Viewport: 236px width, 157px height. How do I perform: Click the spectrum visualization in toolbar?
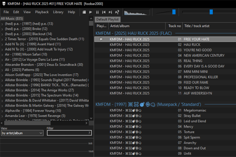click(x=136, y=12)
